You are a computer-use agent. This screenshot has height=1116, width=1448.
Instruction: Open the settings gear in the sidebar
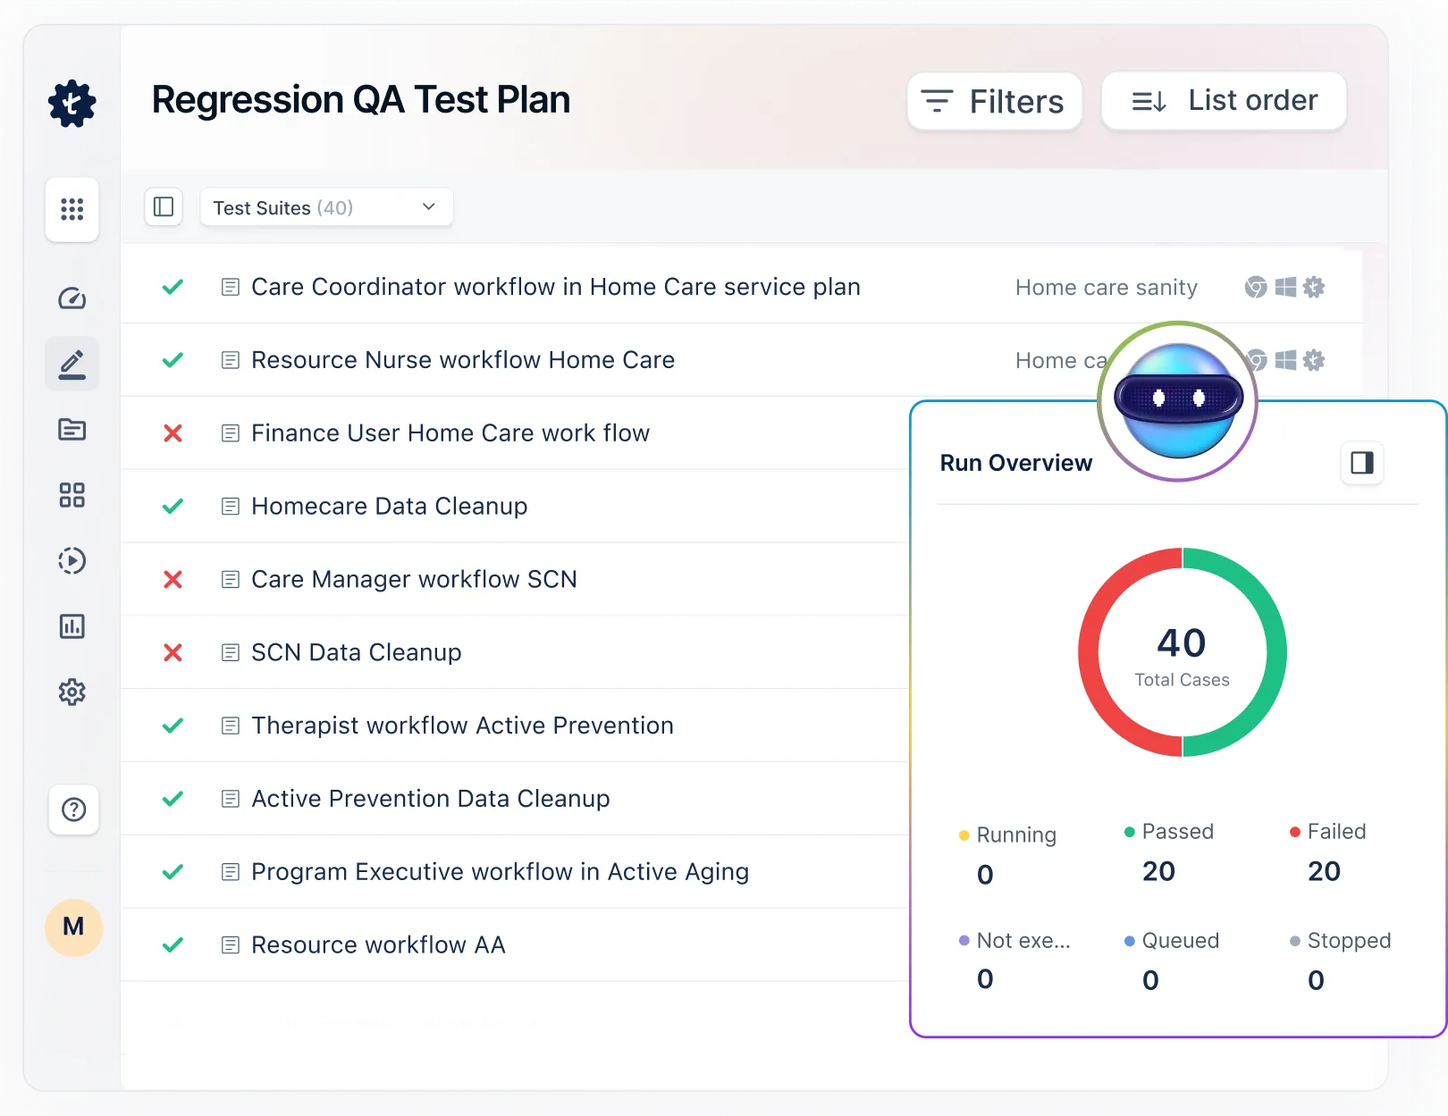click(x=72, y=692)
